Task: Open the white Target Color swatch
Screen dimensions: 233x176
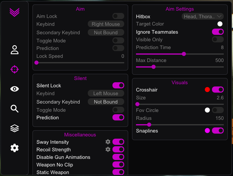Action: [x=220, y=24]
